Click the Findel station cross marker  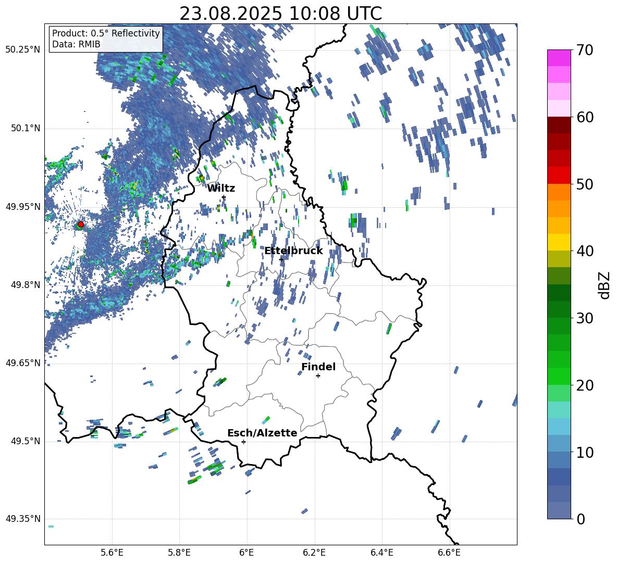(x=318, y=376)
